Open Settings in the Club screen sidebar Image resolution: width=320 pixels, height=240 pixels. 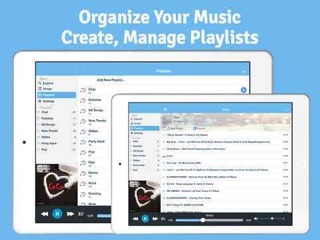137,133
